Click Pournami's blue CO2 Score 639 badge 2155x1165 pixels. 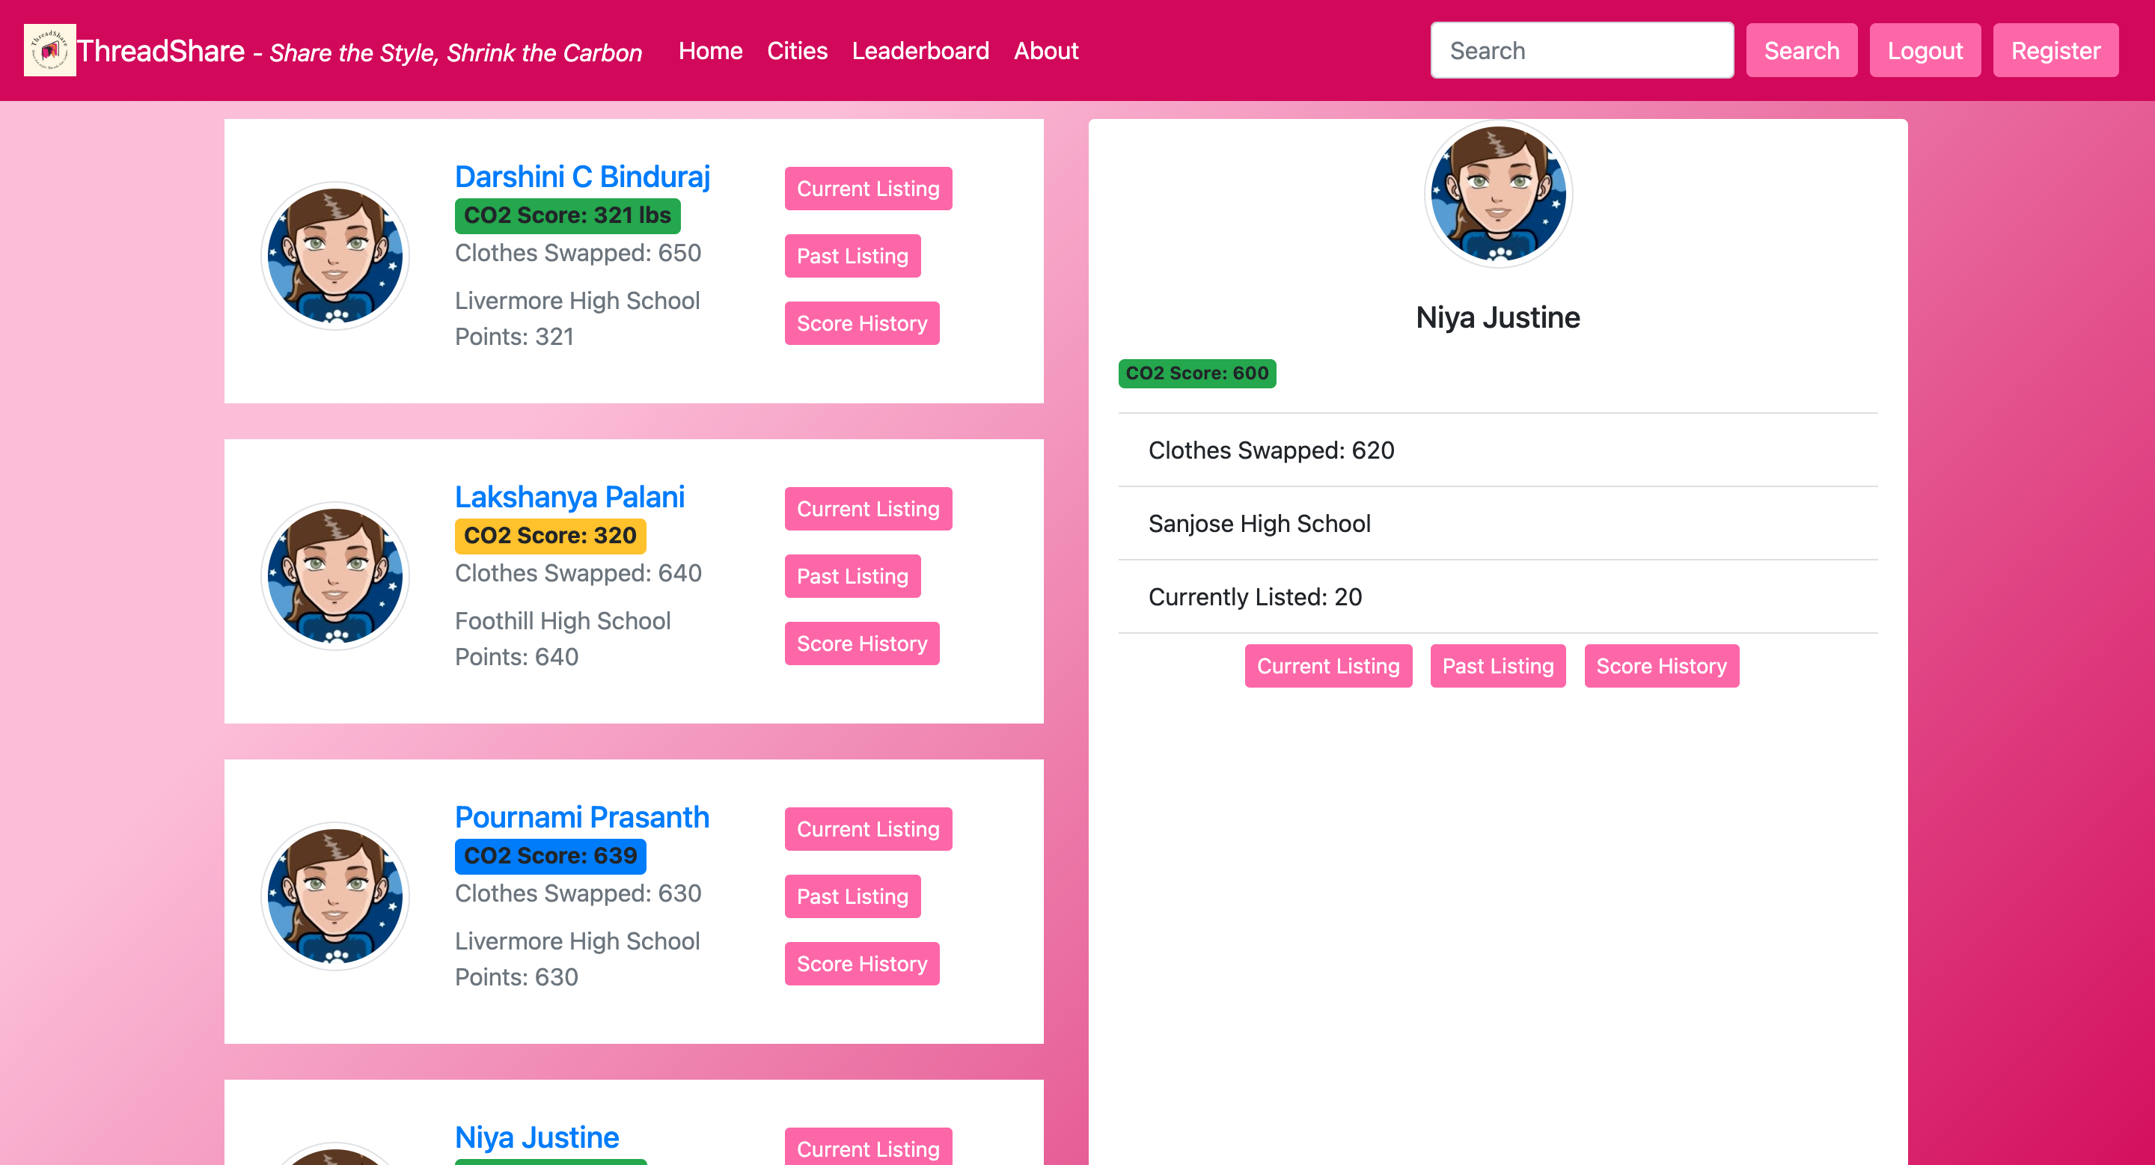pos(550,855)
